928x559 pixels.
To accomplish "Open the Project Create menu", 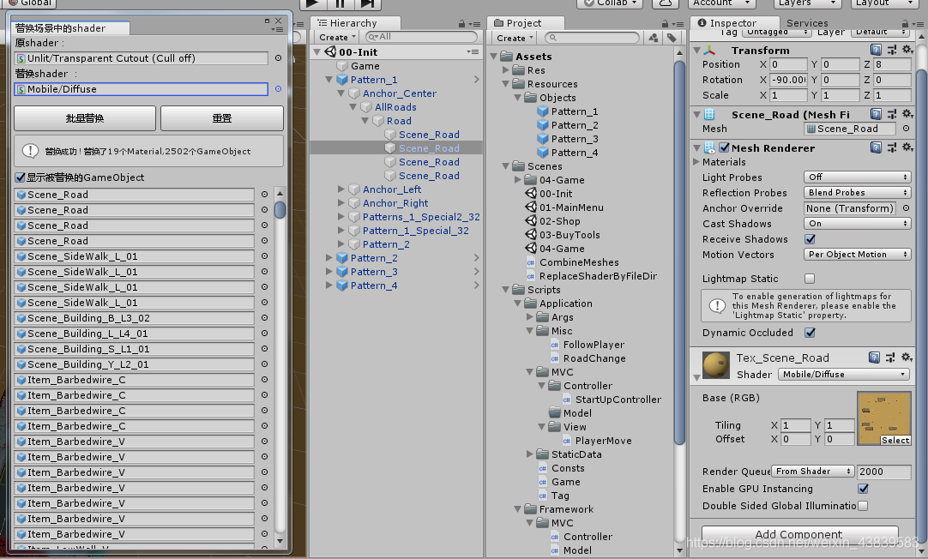I will point(515,38).
